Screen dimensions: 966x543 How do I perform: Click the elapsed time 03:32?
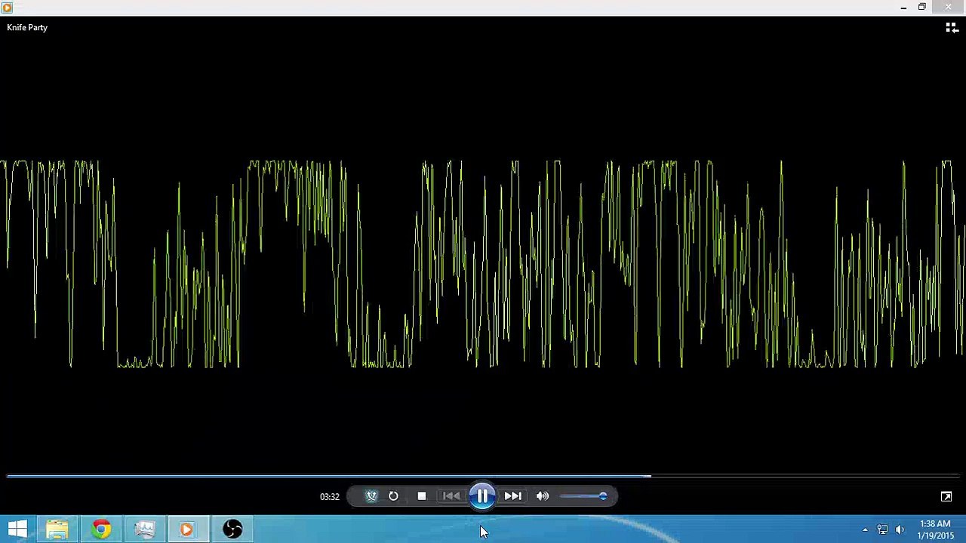330,496
